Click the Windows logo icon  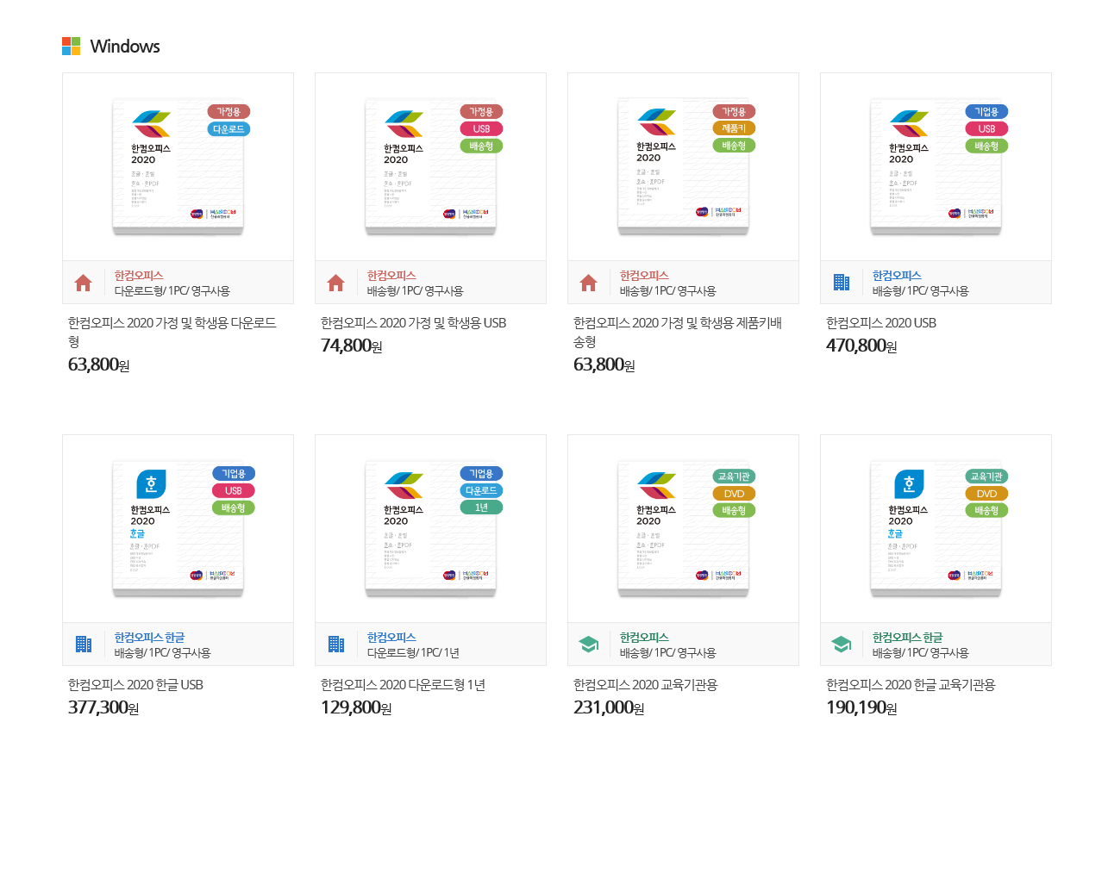coord(71,46)
